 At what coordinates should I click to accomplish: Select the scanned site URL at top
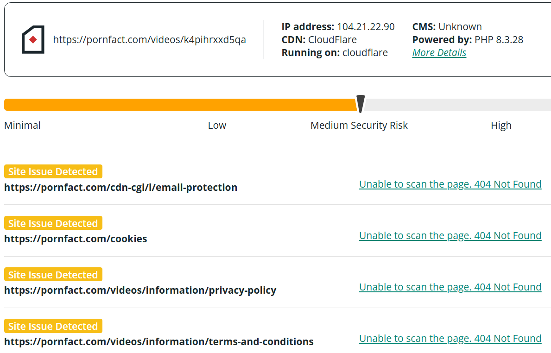149,40
